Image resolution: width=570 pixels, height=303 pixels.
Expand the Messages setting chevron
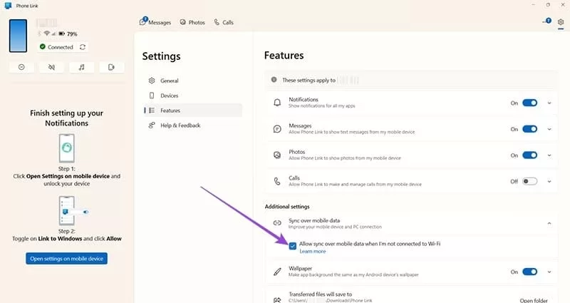point(549,129)
